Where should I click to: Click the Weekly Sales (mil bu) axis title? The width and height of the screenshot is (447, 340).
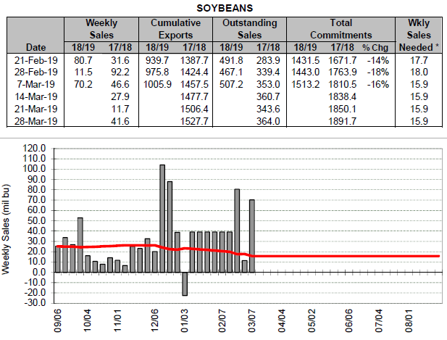tap(9, 233)
